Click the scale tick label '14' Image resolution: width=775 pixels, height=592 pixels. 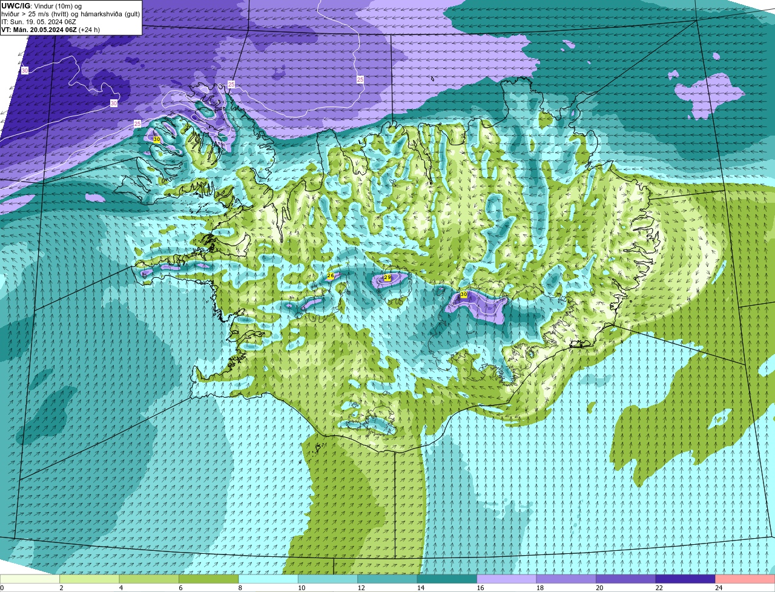click(x=420, y=588)
